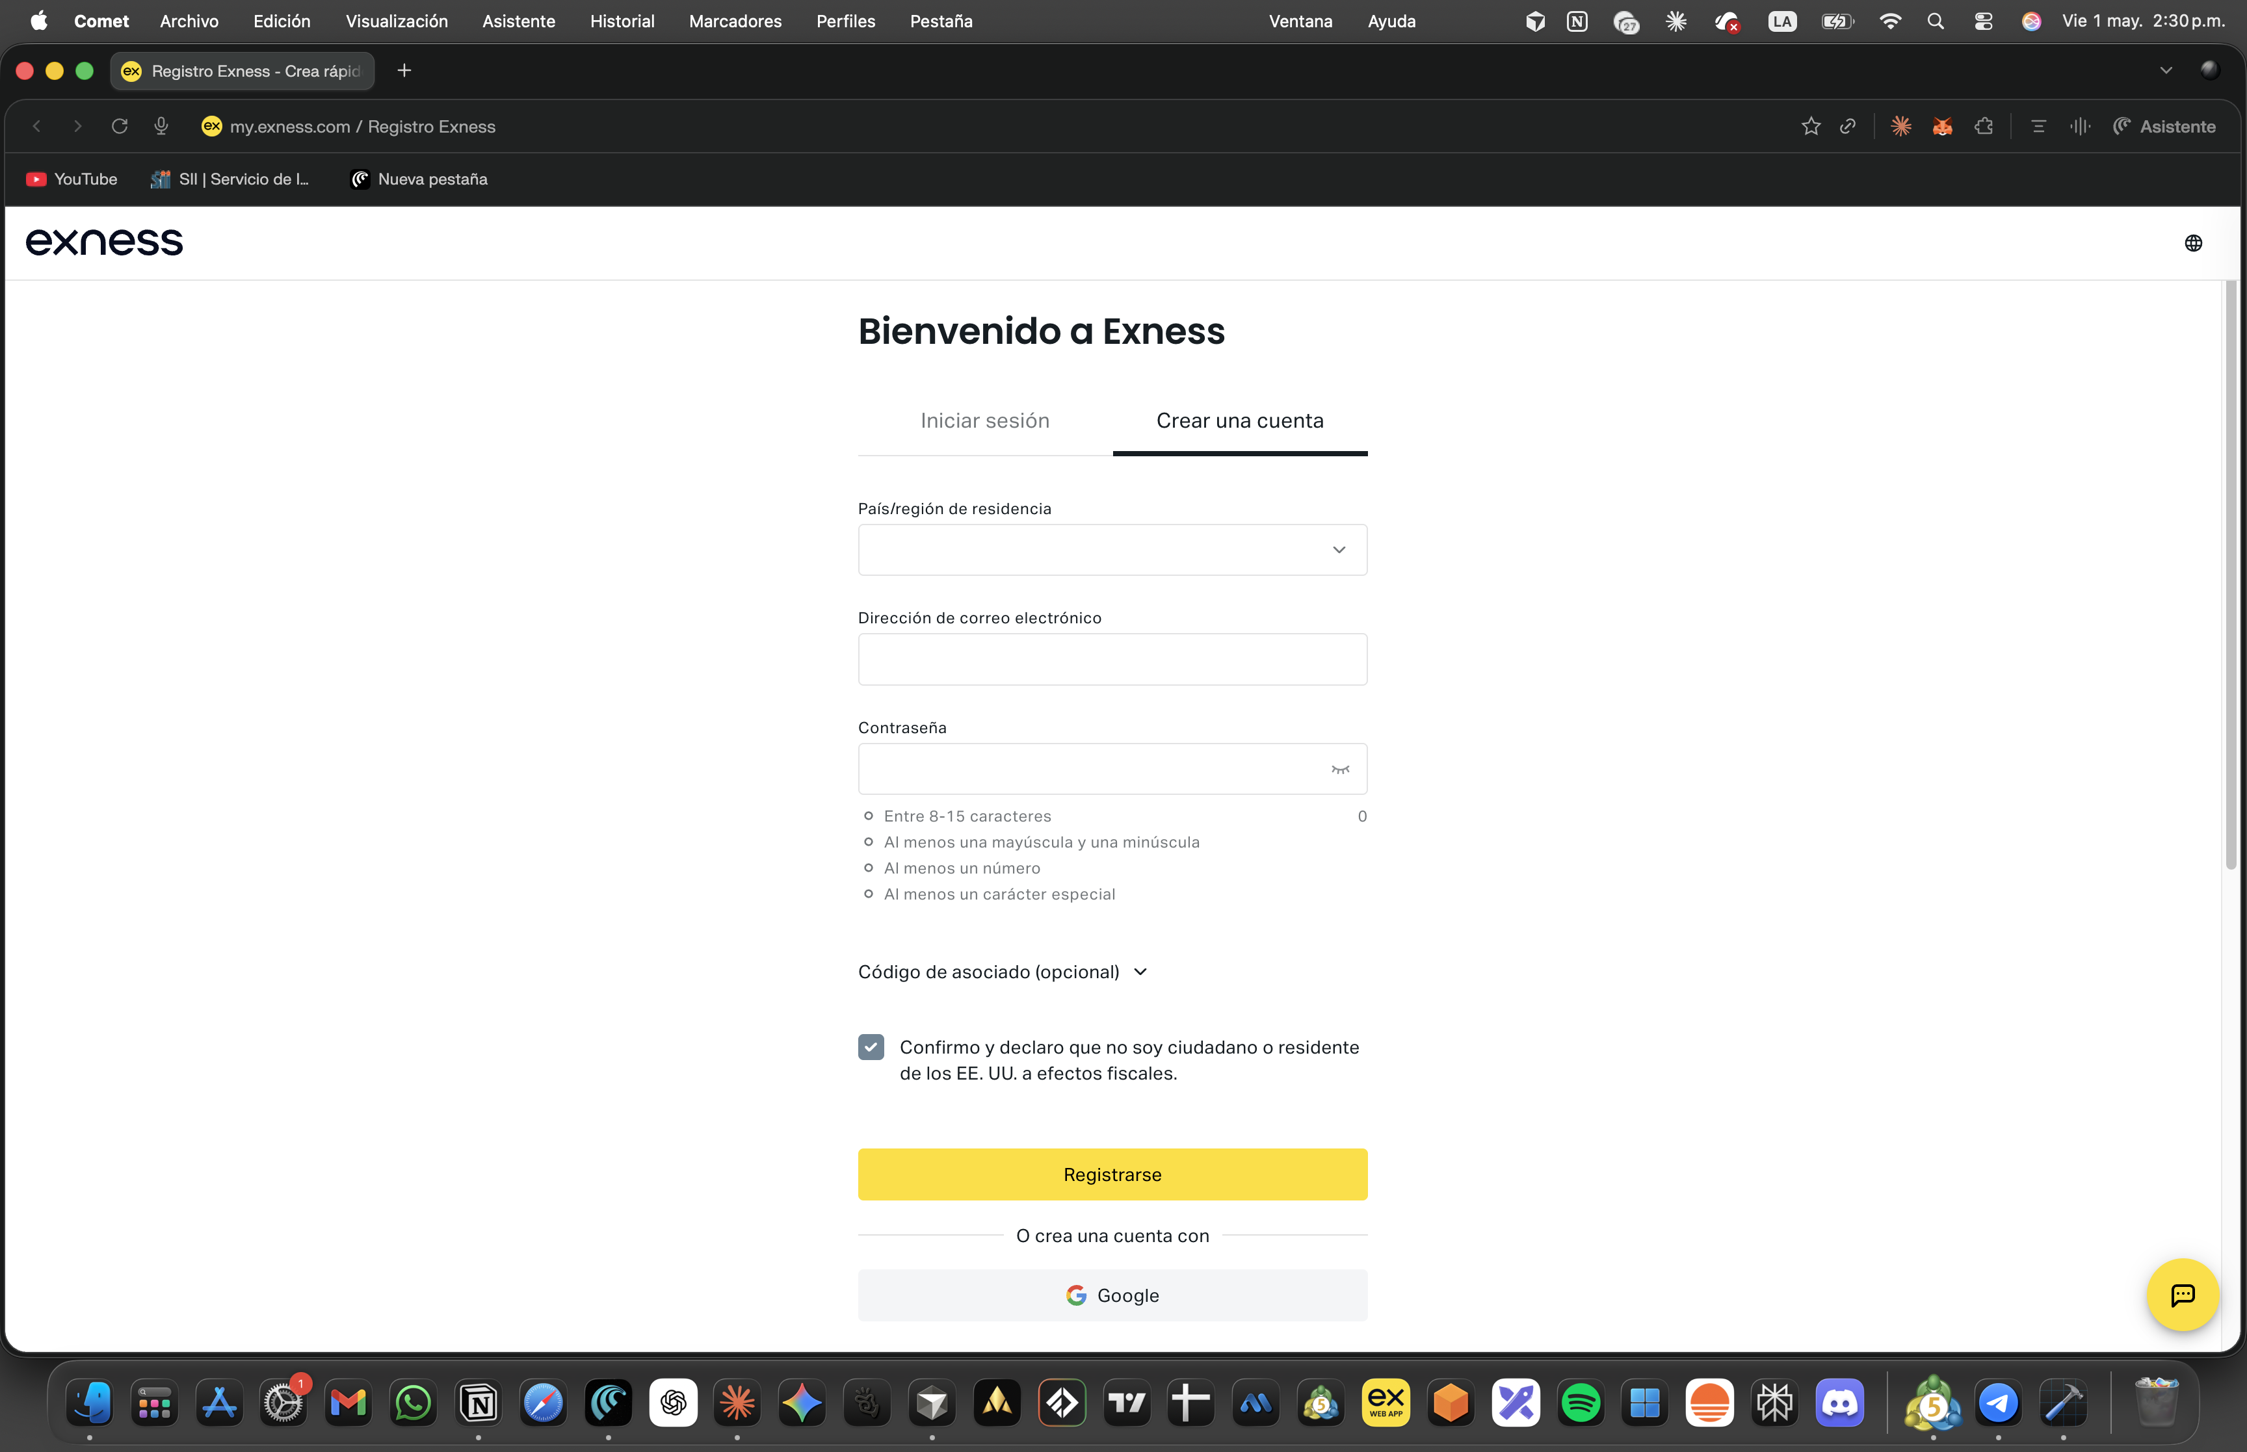Open the Apple menu
The height and width of the screenshot is (1452, 2247).
[x=38, y=21]
